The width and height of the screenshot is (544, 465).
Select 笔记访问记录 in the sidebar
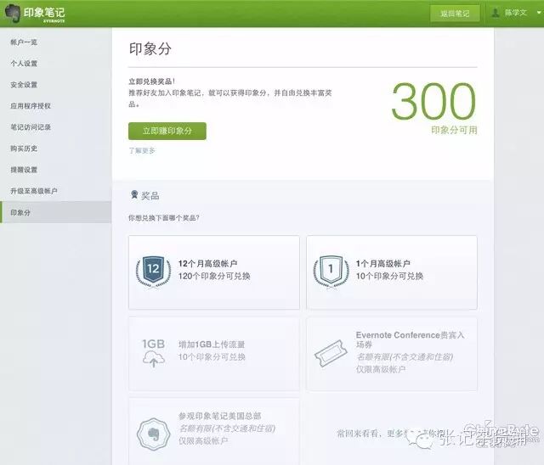(x=31, y=127)
